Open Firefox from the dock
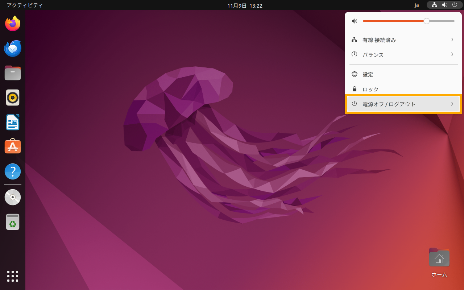This screenshot has height=290, width=464. [13, 24]
